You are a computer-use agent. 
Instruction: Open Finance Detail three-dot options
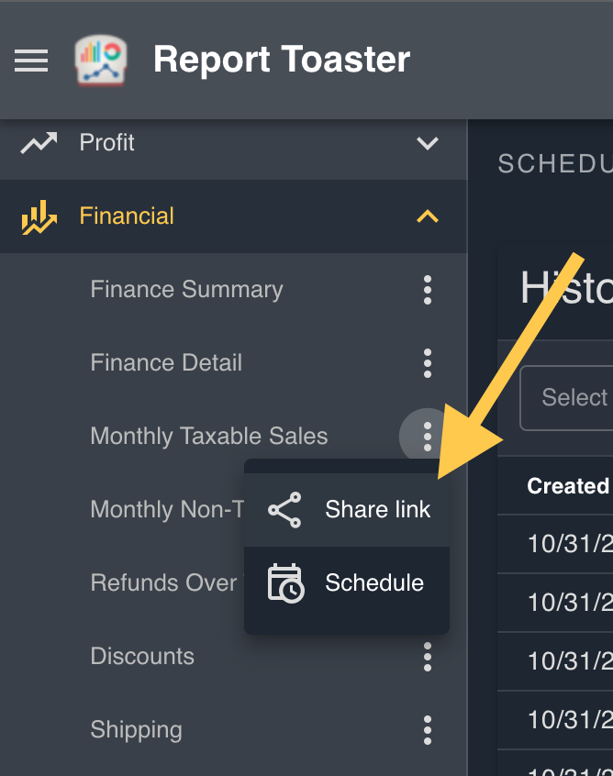[x=427, y=363]
